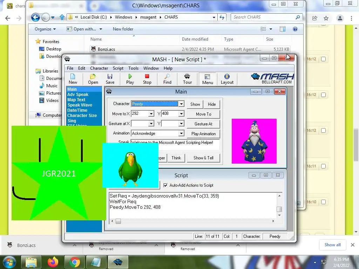Screen dimensions: 359x269
Task: Toggle the Menu toolbar button in MASH
Action: tap(208, 79)
